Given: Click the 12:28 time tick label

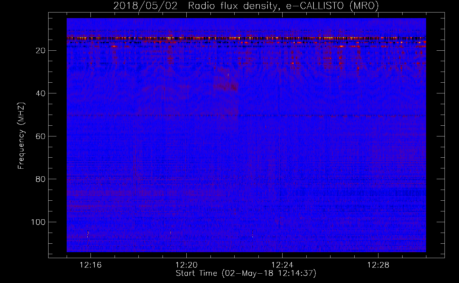Looking at the screenshot, I should click(x=378, y=265).
